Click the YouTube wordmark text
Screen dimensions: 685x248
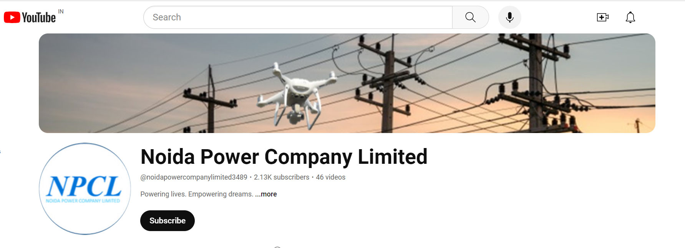(39, 17)
